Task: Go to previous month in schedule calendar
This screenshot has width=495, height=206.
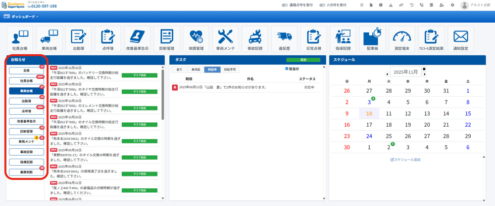Action: [388, 74]
